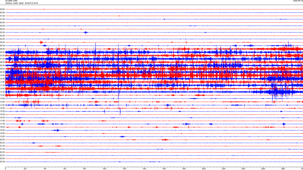The image size is (303, 170).
Task: Select the 06:00 time label
Action: (2, 49)
